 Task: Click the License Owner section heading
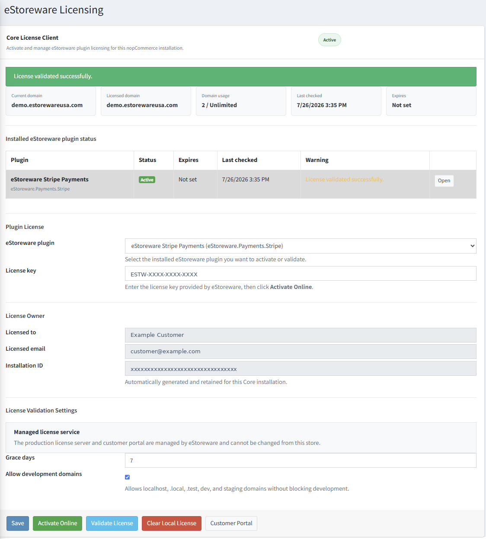pos(25,316)
